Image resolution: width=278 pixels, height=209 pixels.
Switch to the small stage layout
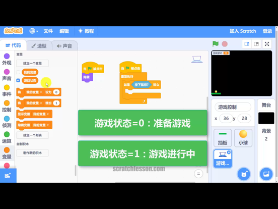tap(247, 44)
